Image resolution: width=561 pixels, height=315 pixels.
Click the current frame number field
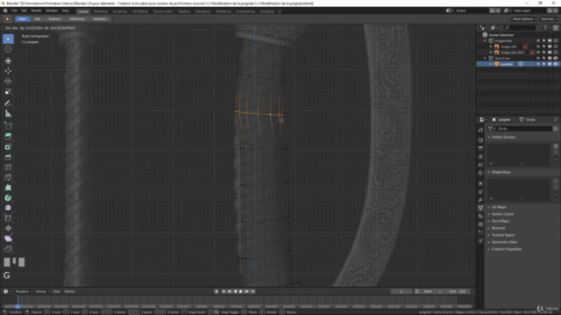[401, 291]
